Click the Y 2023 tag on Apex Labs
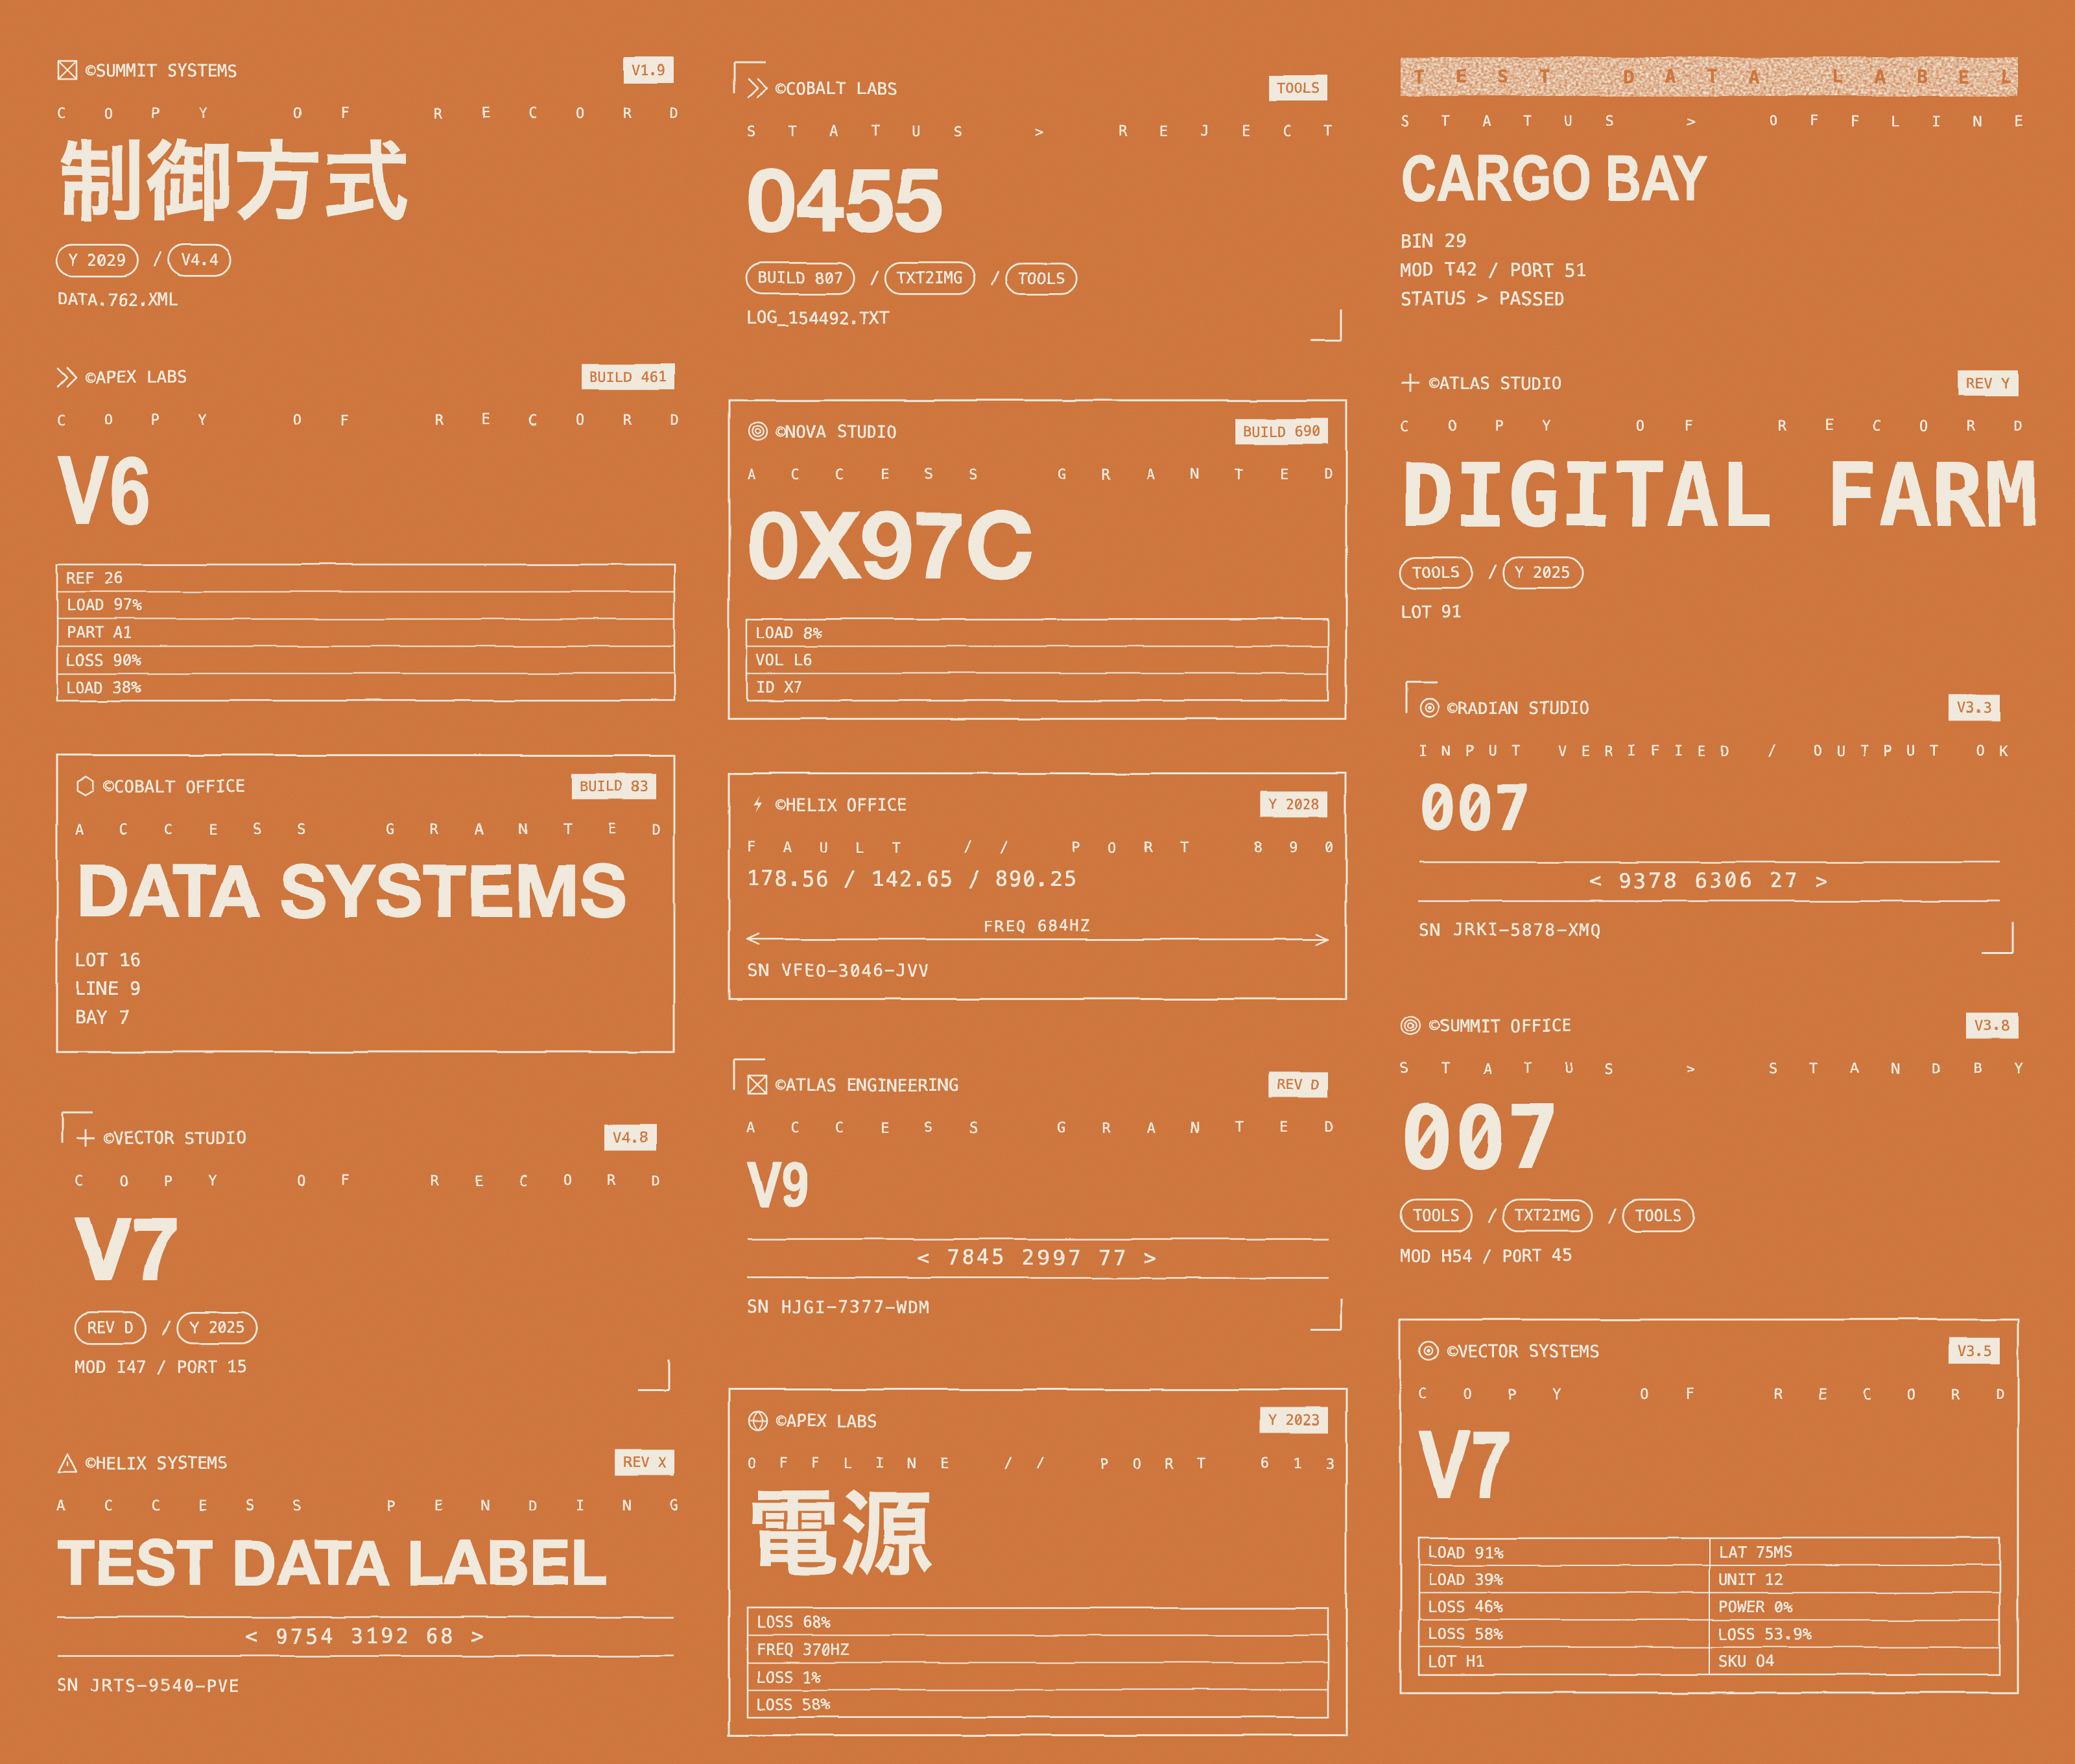The width and height of the screenshot is (2075, 1764). click(x=1293, y=1420)
